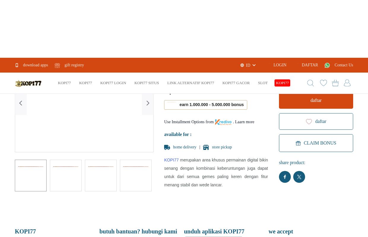This screenshot has height=237, width=368.
Task: Click the globe language icon
Action: click(x=242, y=65)
